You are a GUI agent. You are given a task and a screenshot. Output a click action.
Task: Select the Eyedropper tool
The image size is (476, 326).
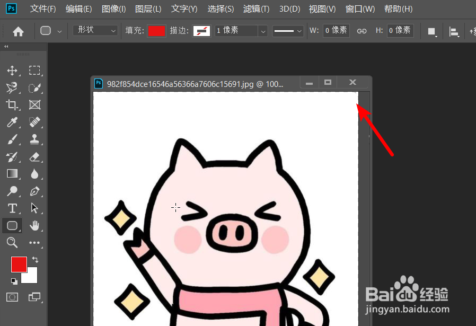click(x=12, y=122)
